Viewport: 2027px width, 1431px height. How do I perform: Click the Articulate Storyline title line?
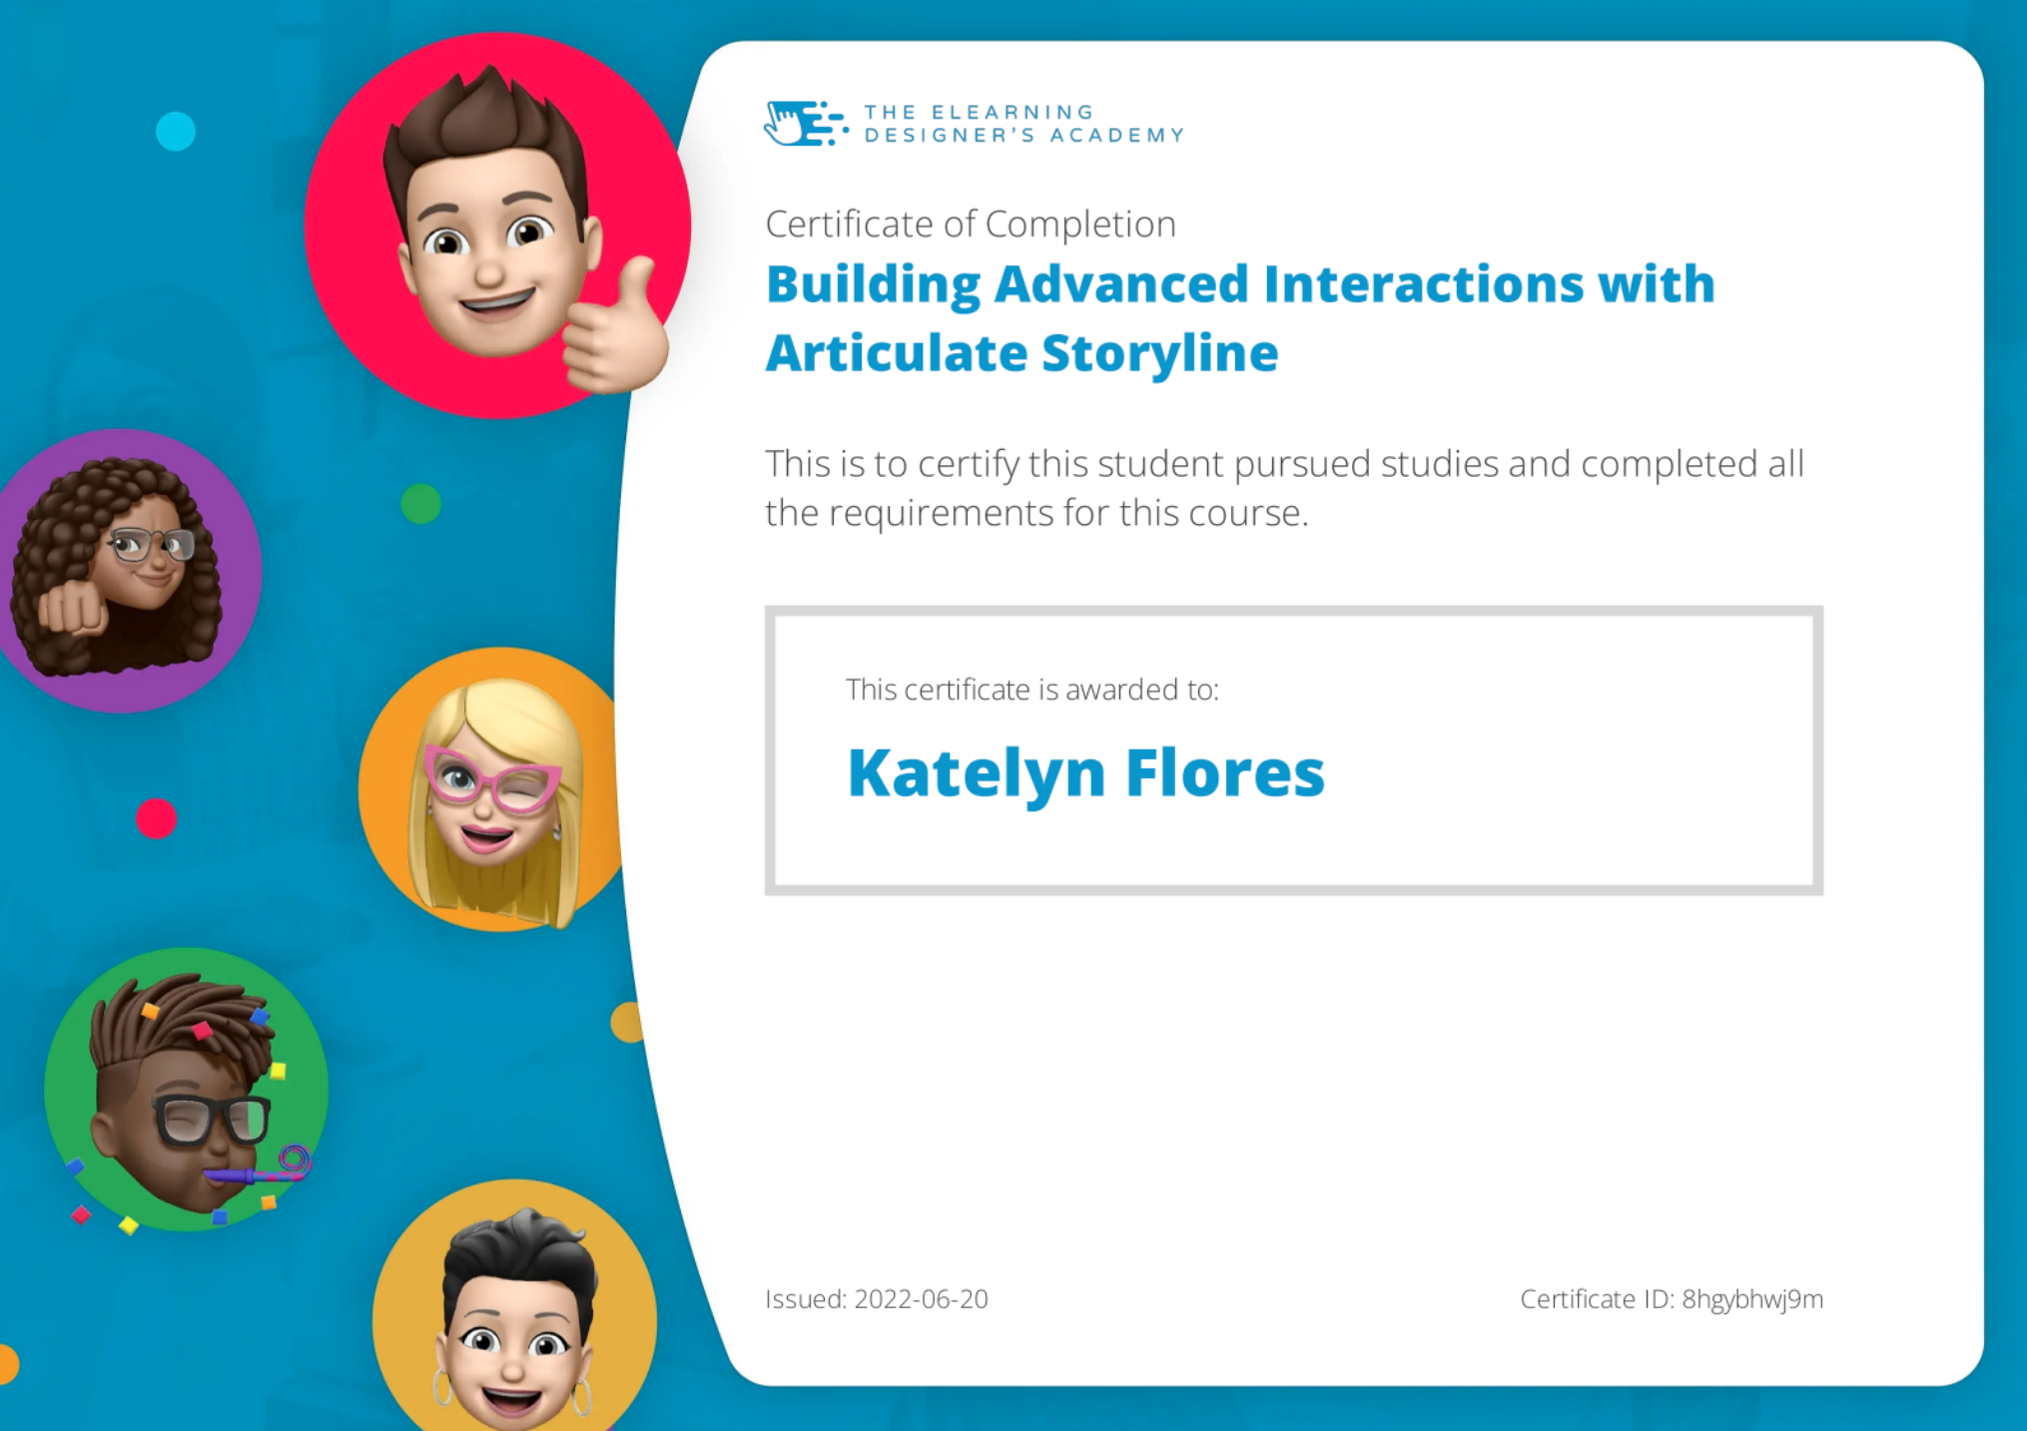(x=1020, y=353)
